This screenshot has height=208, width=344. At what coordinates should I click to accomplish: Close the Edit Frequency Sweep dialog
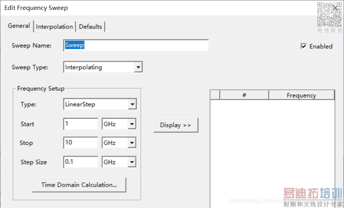336,8
